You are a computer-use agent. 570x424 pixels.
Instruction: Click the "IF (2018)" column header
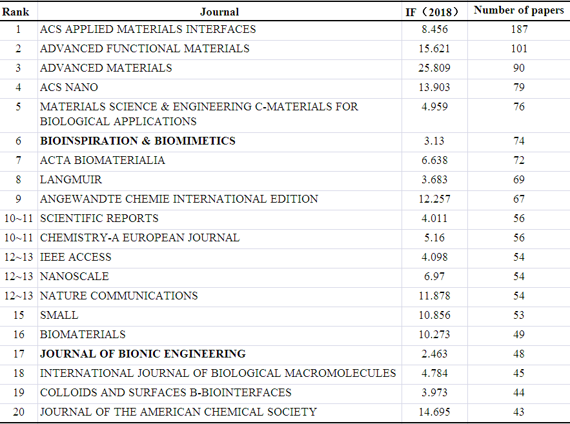click(431, 12)
